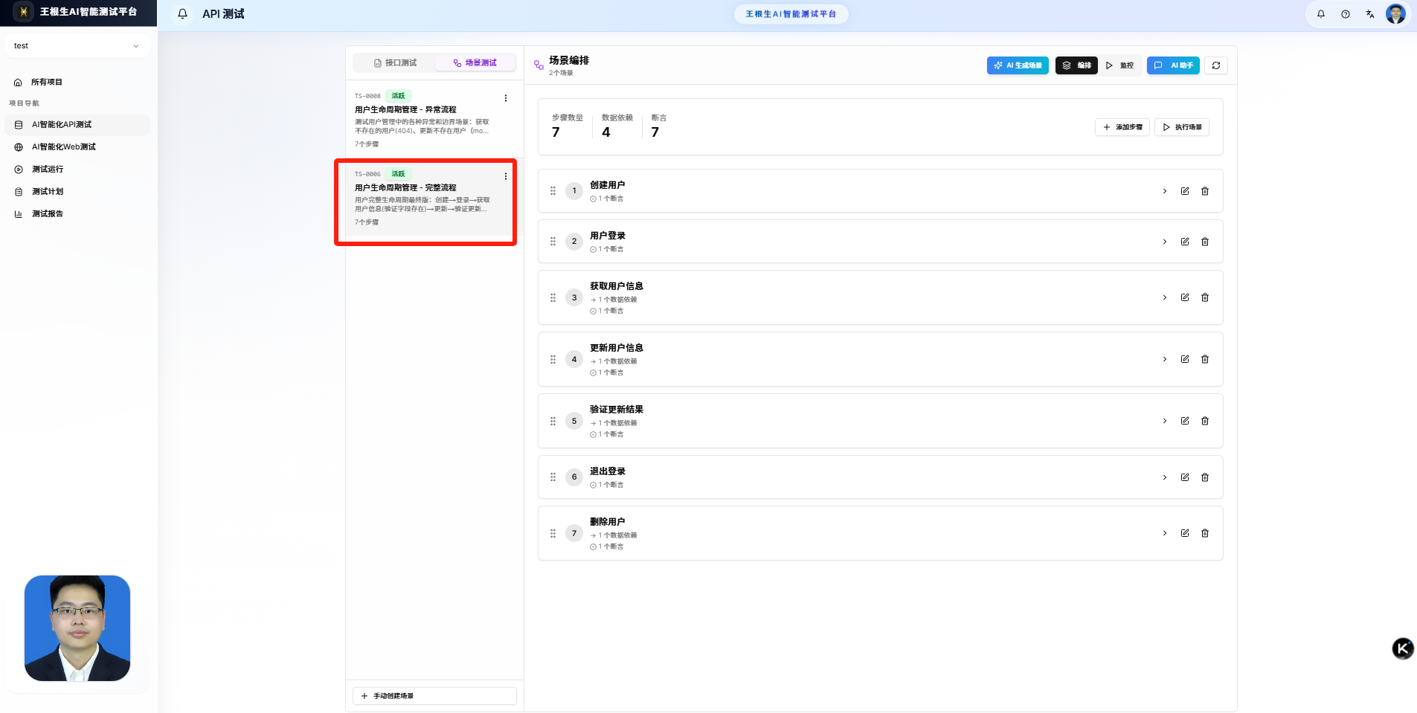1417x713 pixels.
Task: Click the AI 生成场景 button
Action: [1018, 65]
